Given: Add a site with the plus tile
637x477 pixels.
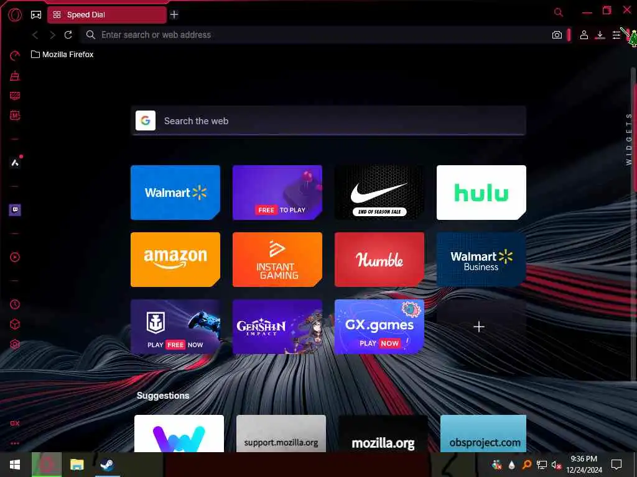Looking at the screenshot, I should click(481, 327).
